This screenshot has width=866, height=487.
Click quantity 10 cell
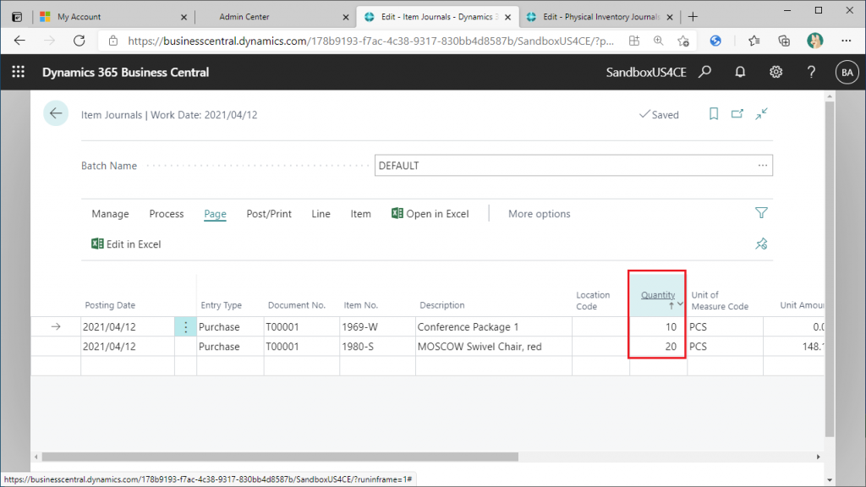[x=658, y=327]
